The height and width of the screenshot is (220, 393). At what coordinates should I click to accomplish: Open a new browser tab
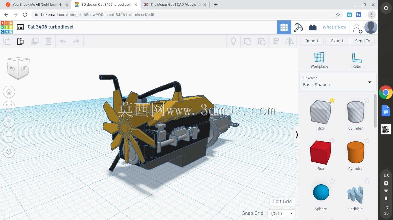216,5
